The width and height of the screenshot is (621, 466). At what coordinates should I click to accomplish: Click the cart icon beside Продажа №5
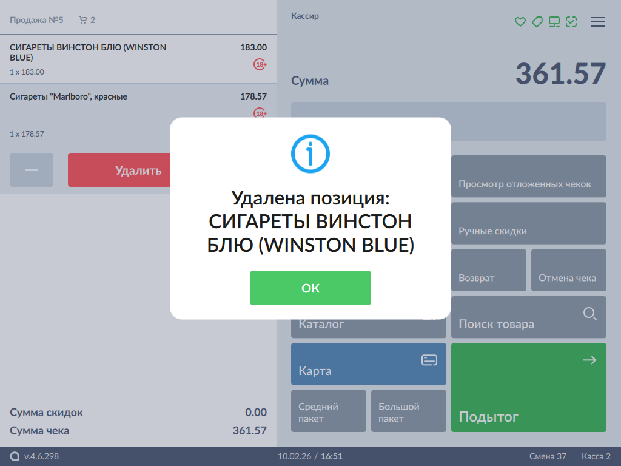pos(83,20)
